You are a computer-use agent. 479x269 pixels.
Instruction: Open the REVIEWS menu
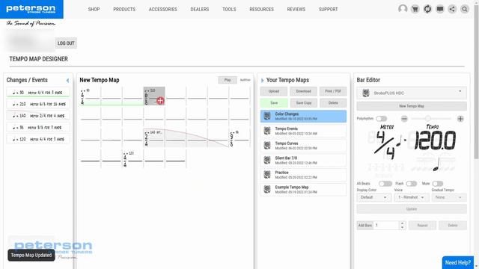point(296,10)
